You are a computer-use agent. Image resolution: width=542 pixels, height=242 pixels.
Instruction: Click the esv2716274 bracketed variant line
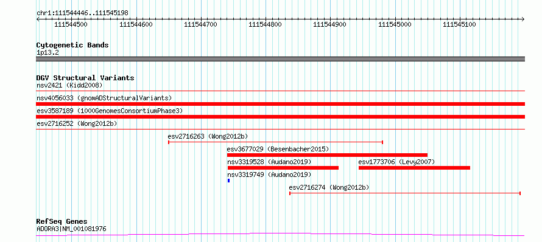(405, 193)
